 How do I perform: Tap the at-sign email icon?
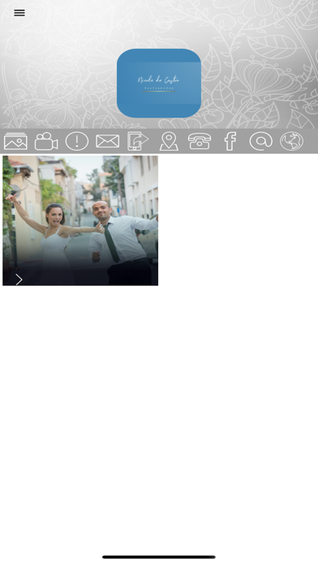tap(260, 141)
